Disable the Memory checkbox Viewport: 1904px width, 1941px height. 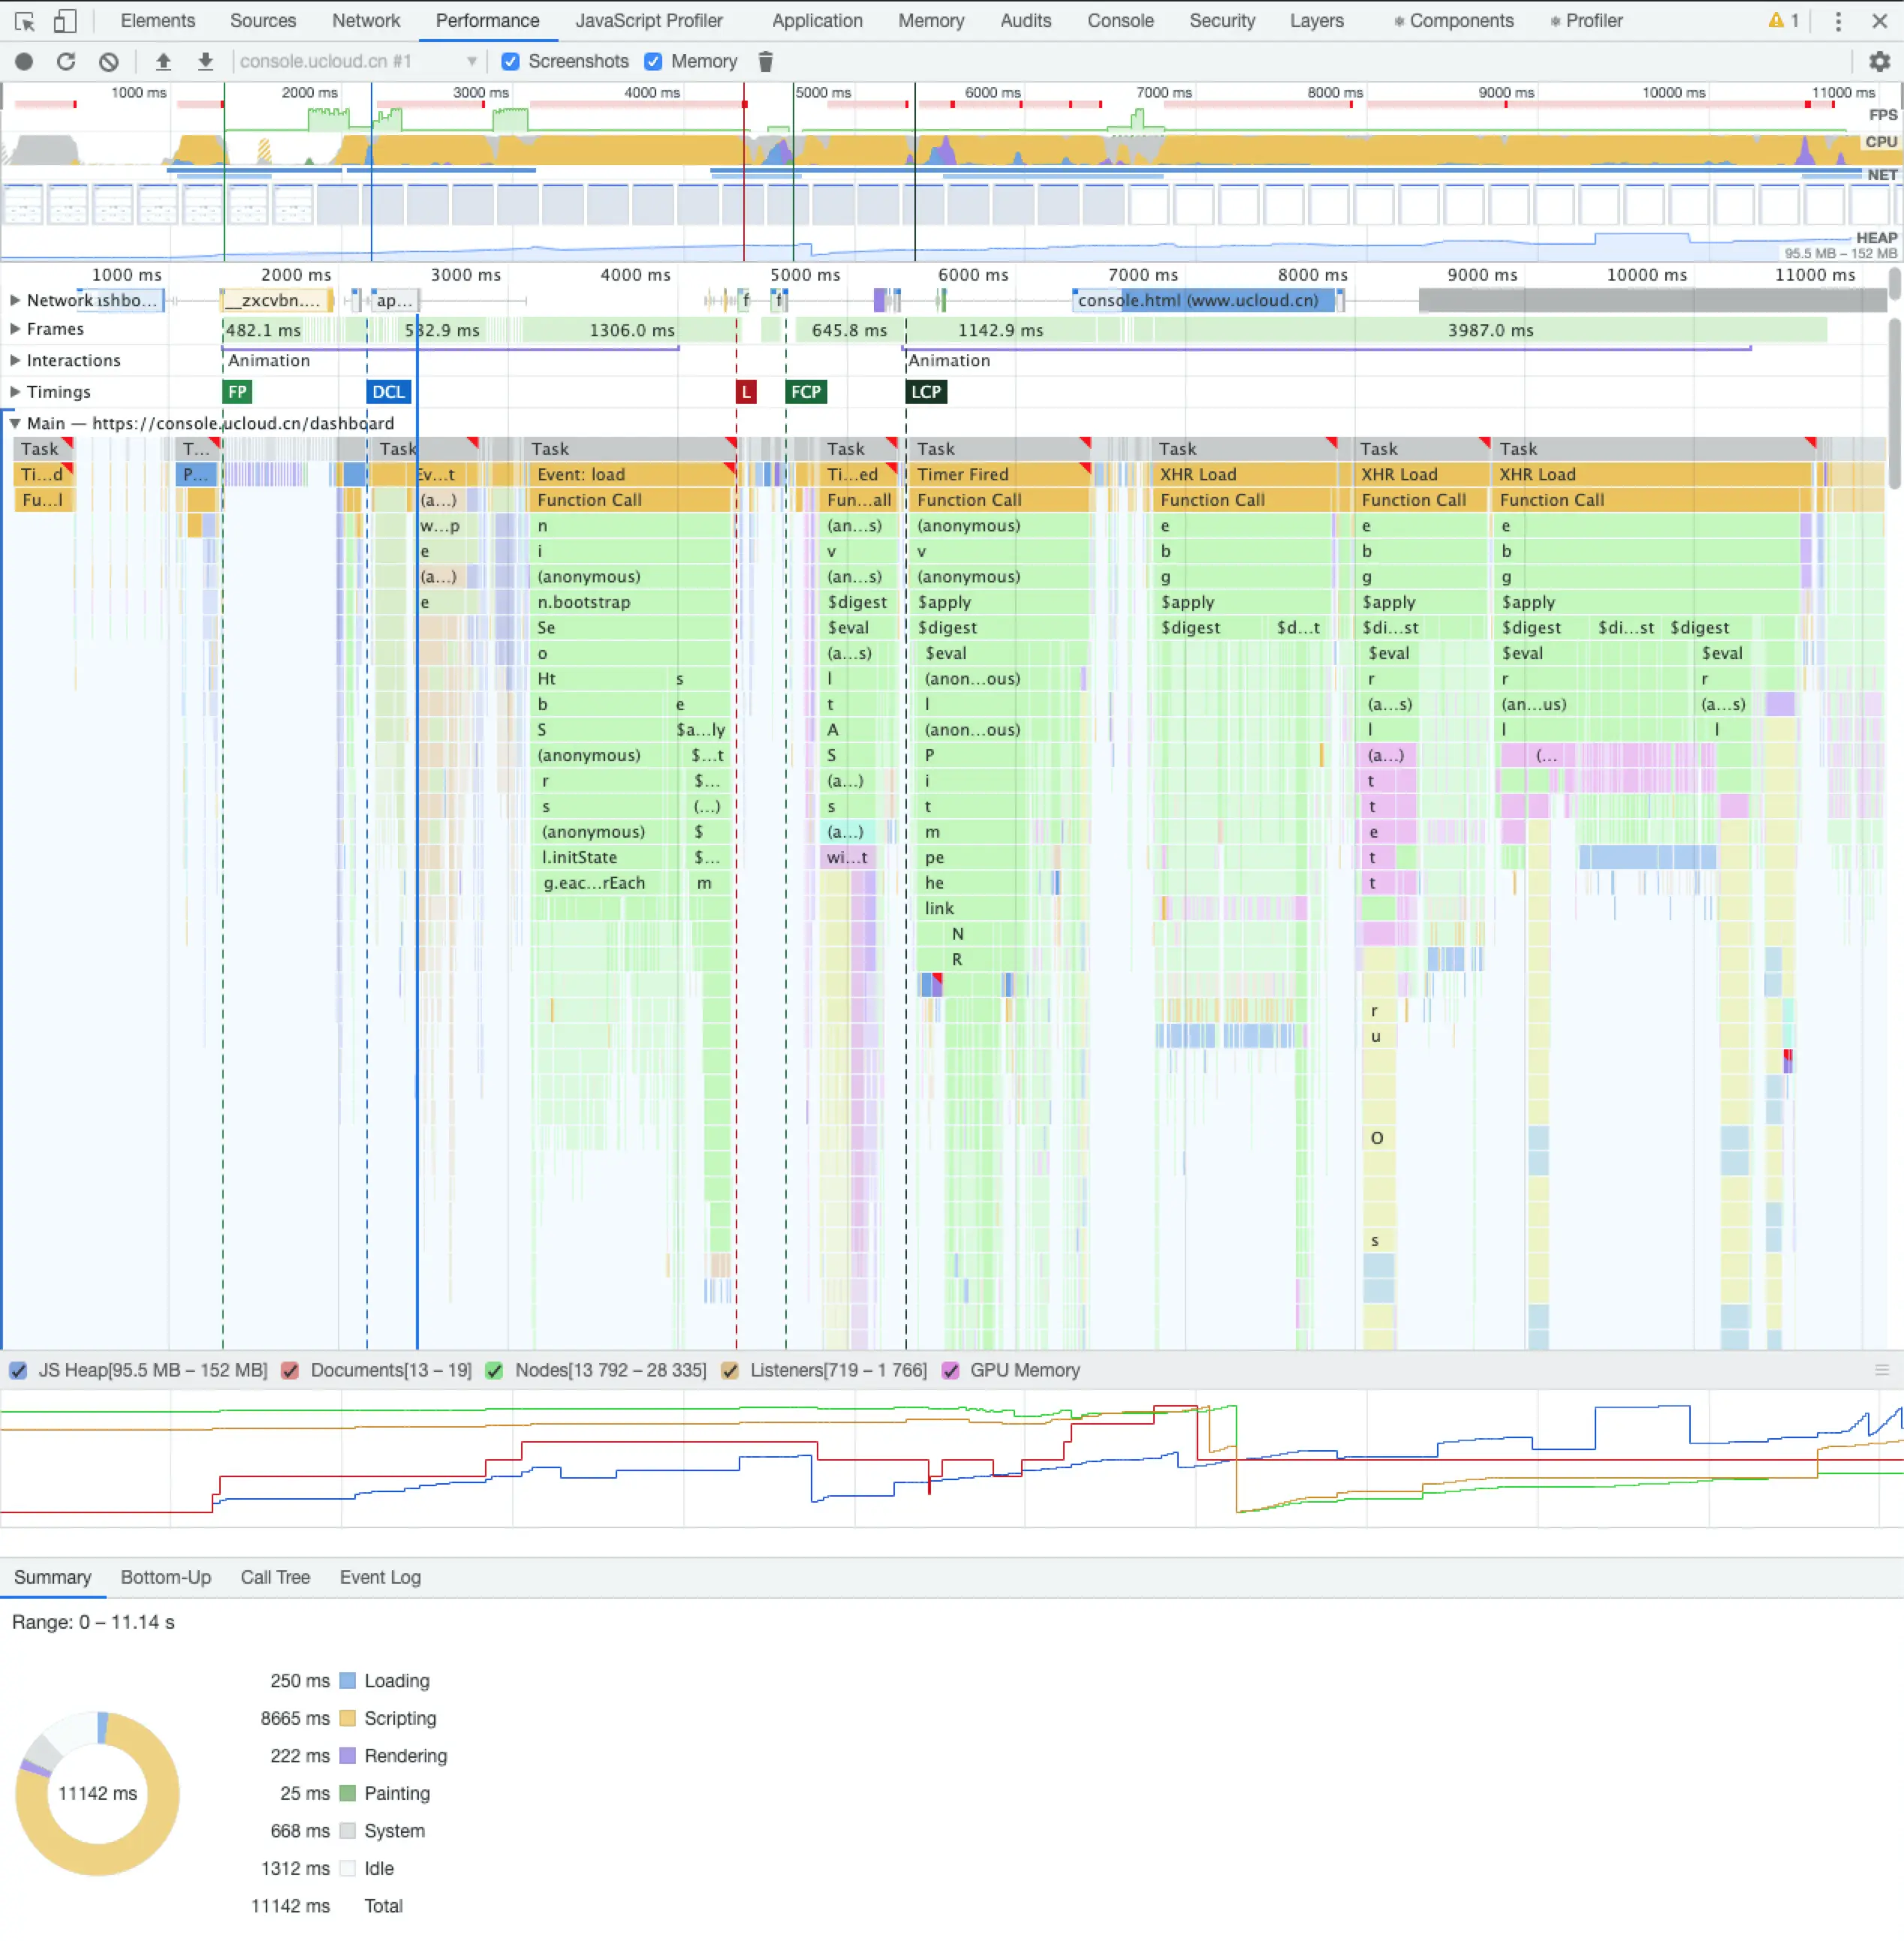(x=654, y=62)
